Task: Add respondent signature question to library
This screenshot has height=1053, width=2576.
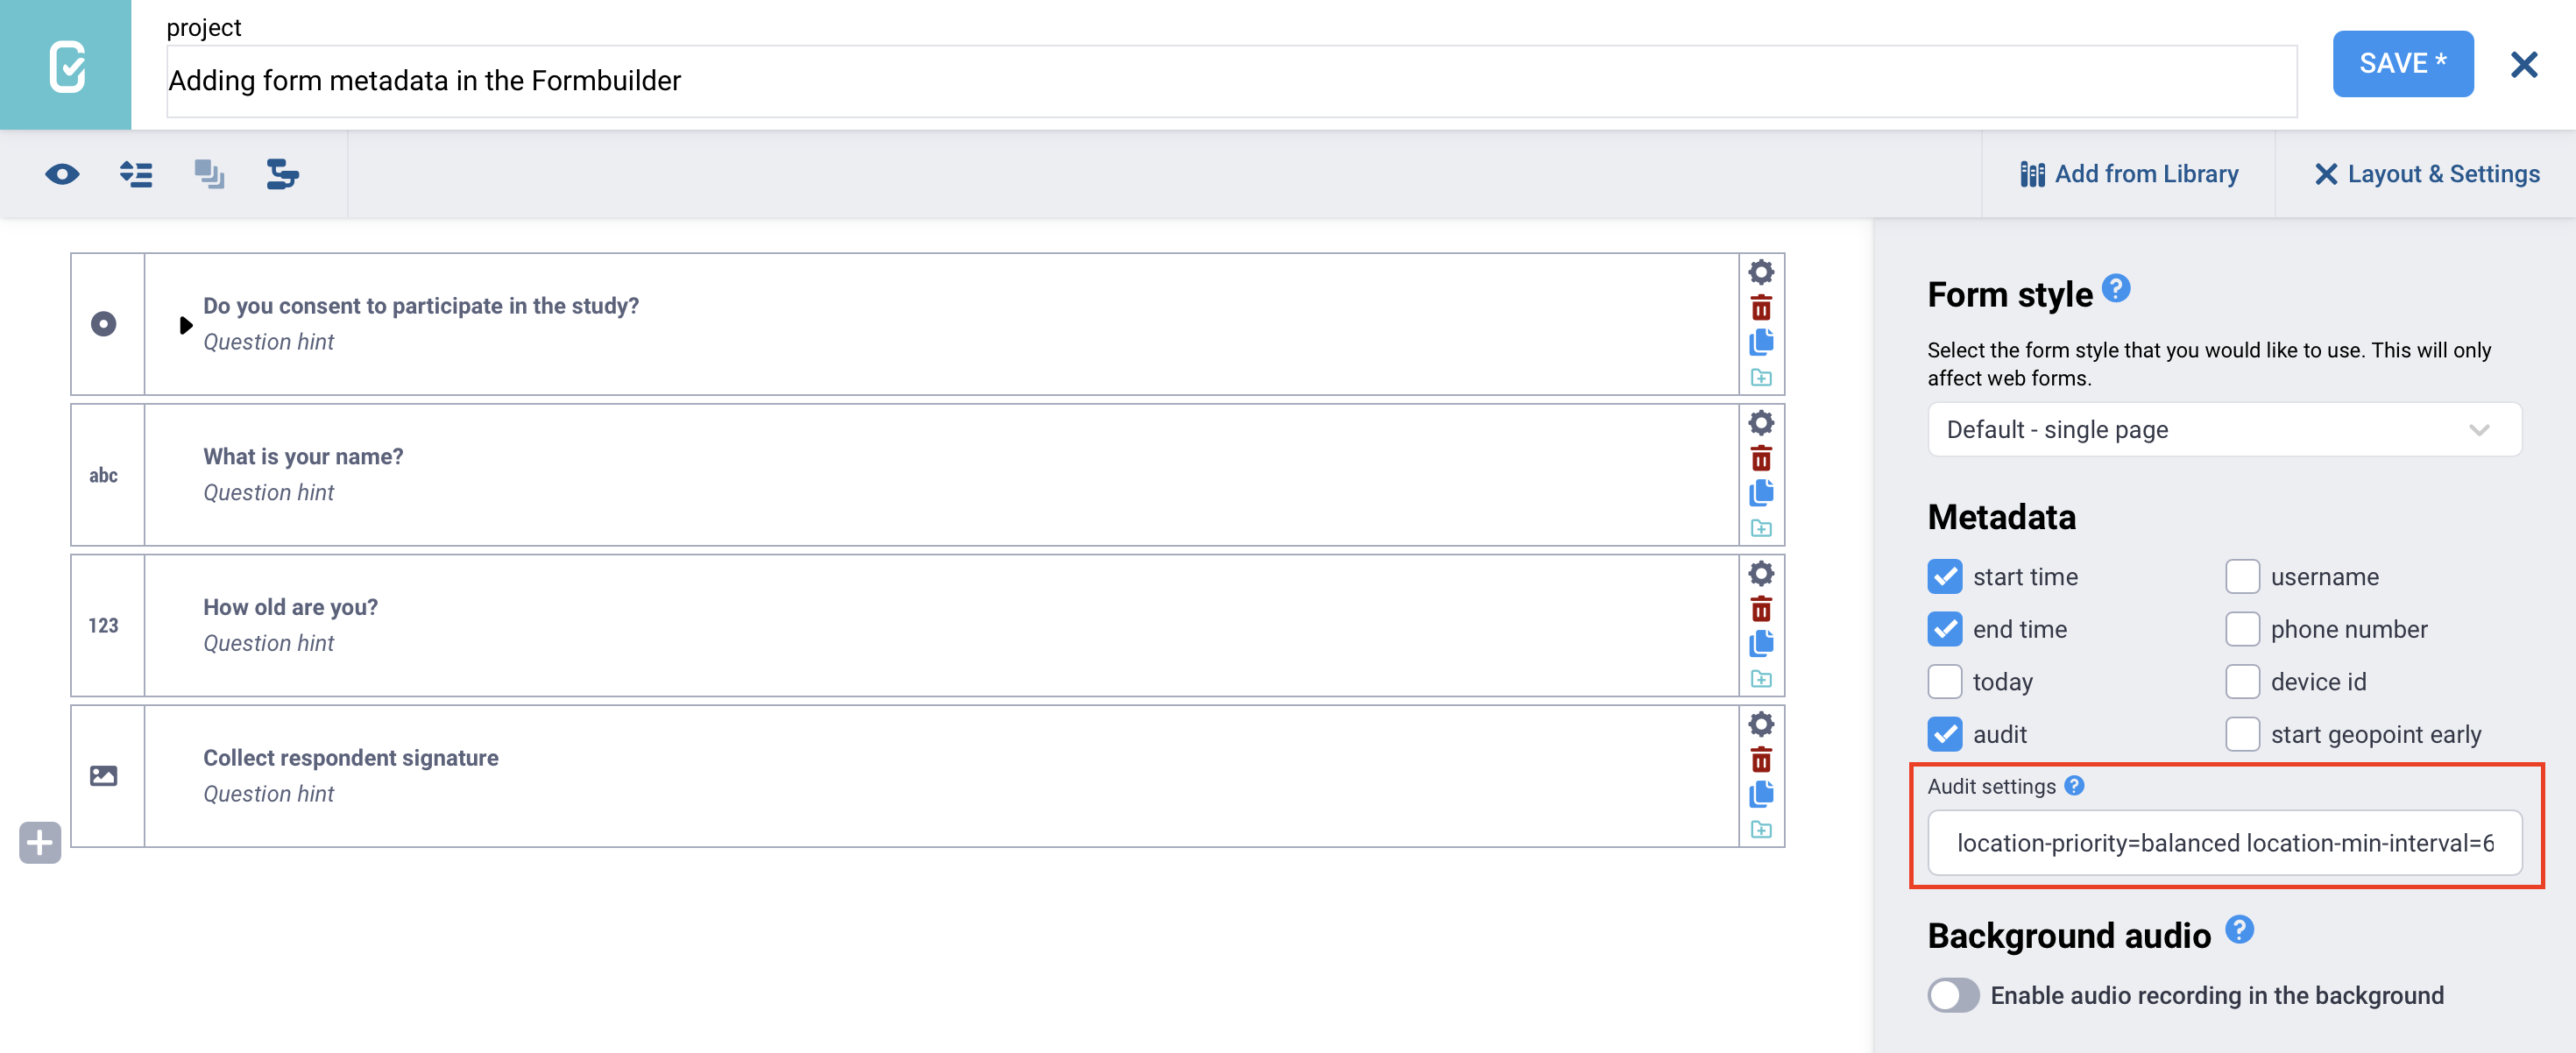Action: [1761, 829]
